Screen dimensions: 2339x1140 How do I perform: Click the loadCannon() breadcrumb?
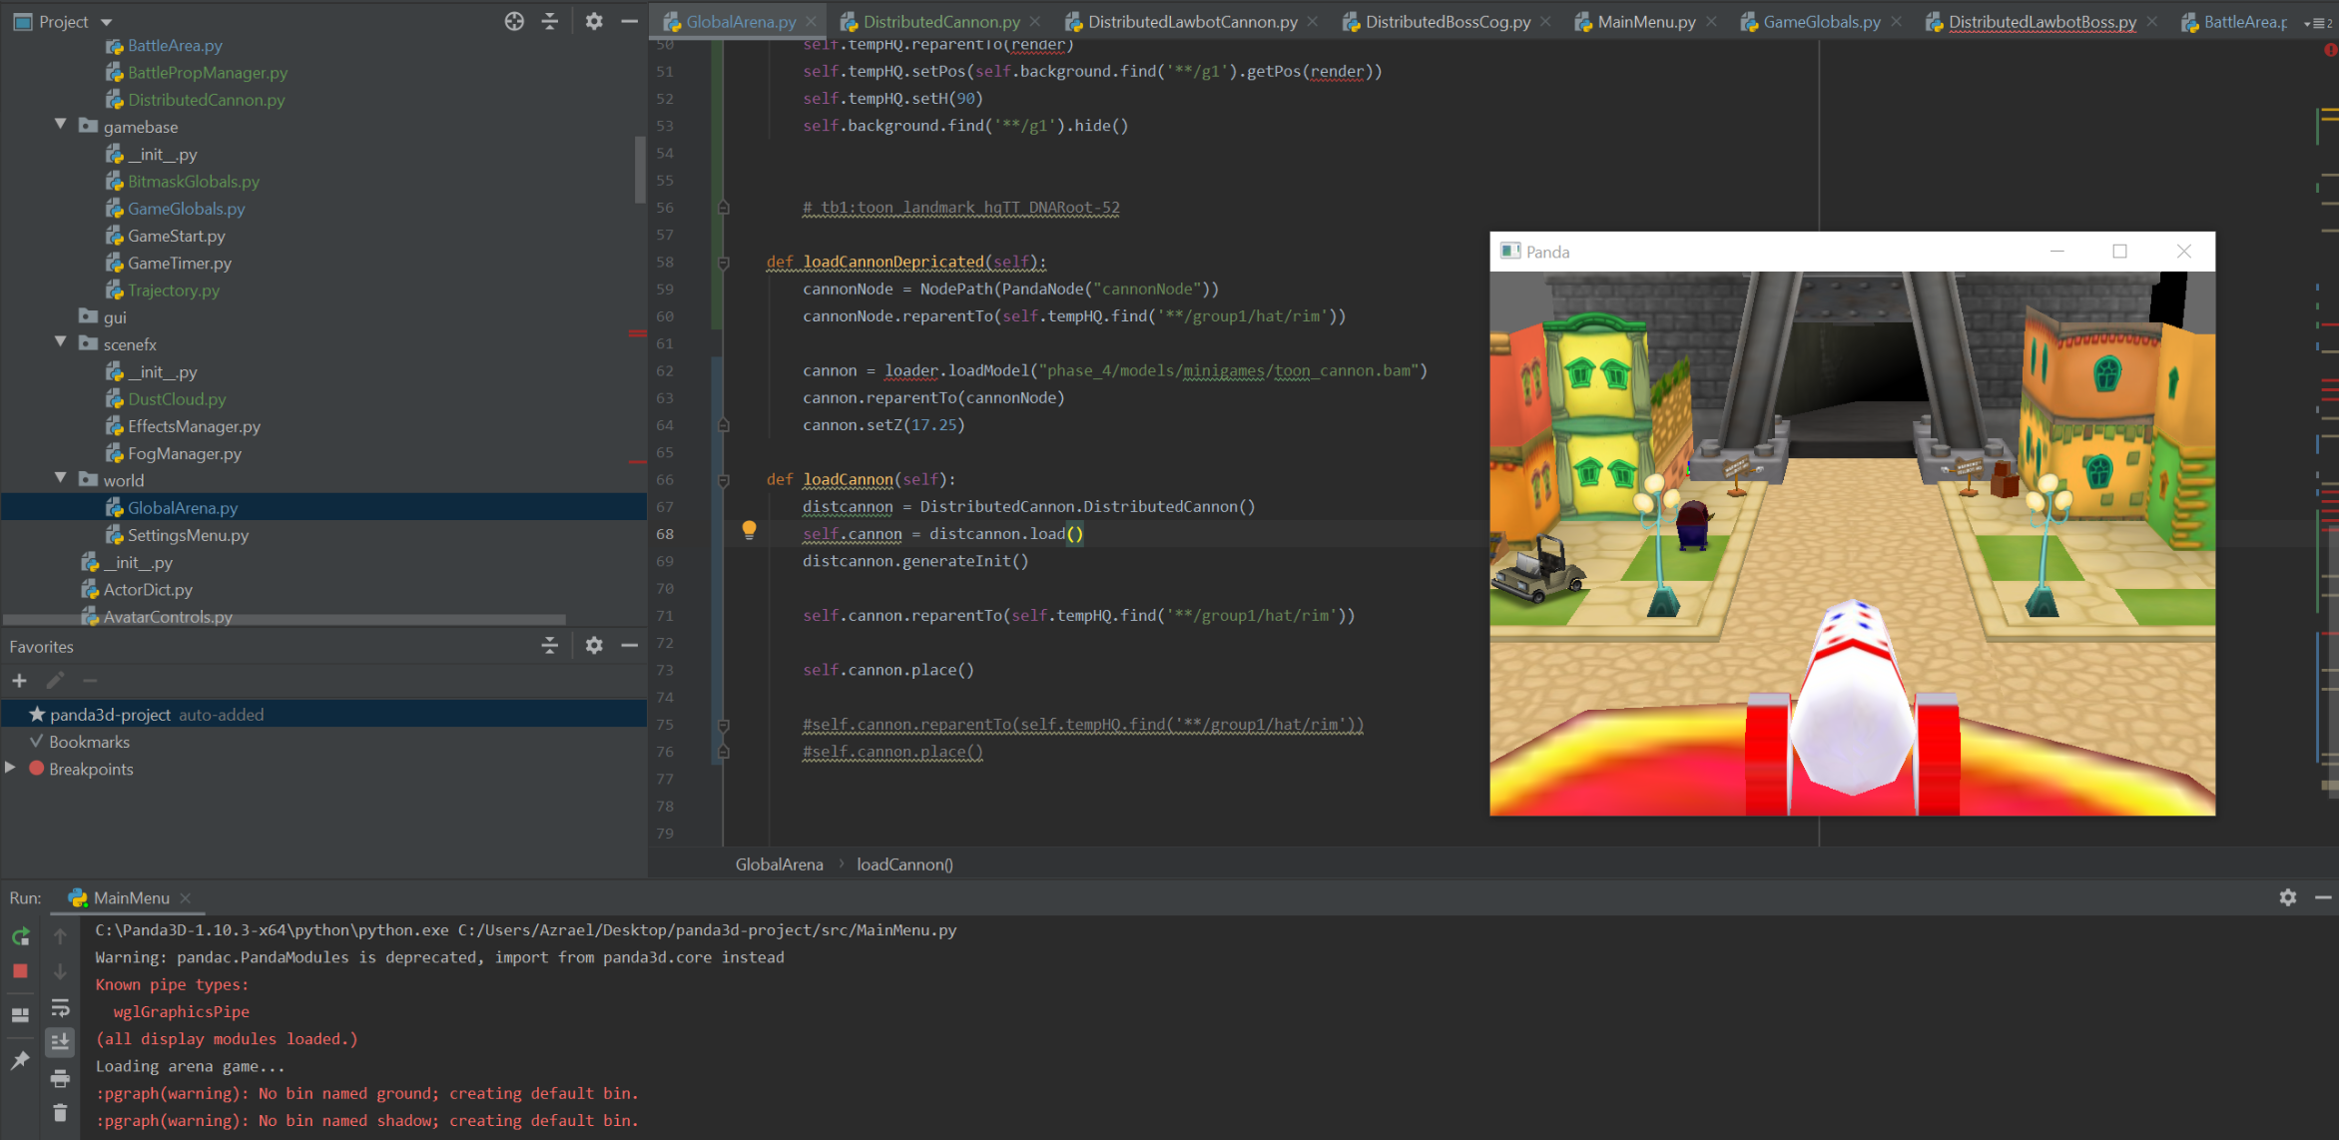click(x=904, y=864)
